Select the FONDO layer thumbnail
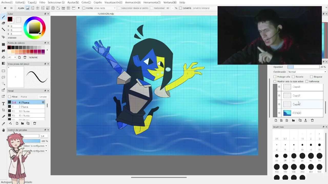The image size is (328, 184). [287, 113]
